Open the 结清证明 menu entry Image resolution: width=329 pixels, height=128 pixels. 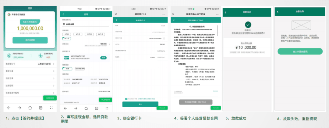tap(30, 86)
